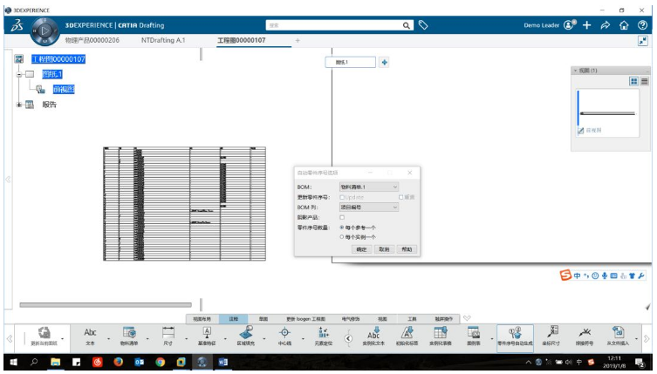Click the 零件序号自动生成 balloon generation tool
Image resolution: width=657 pixels, height=374 pixels.
[x=515, y=337]
